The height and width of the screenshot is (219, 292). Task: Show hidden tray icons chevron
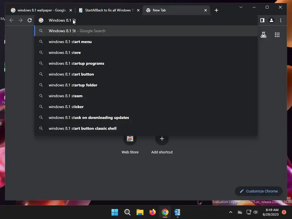[230, 212]
